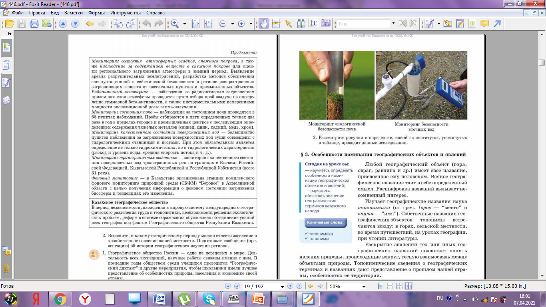The image size is (546, 307).
Task: Click inside the Find search field
Action: pos(364,24)
